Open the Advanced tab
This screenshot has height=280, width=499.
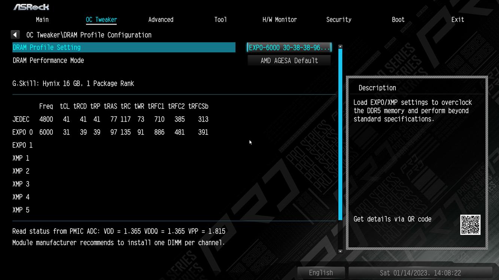(161, 20)
